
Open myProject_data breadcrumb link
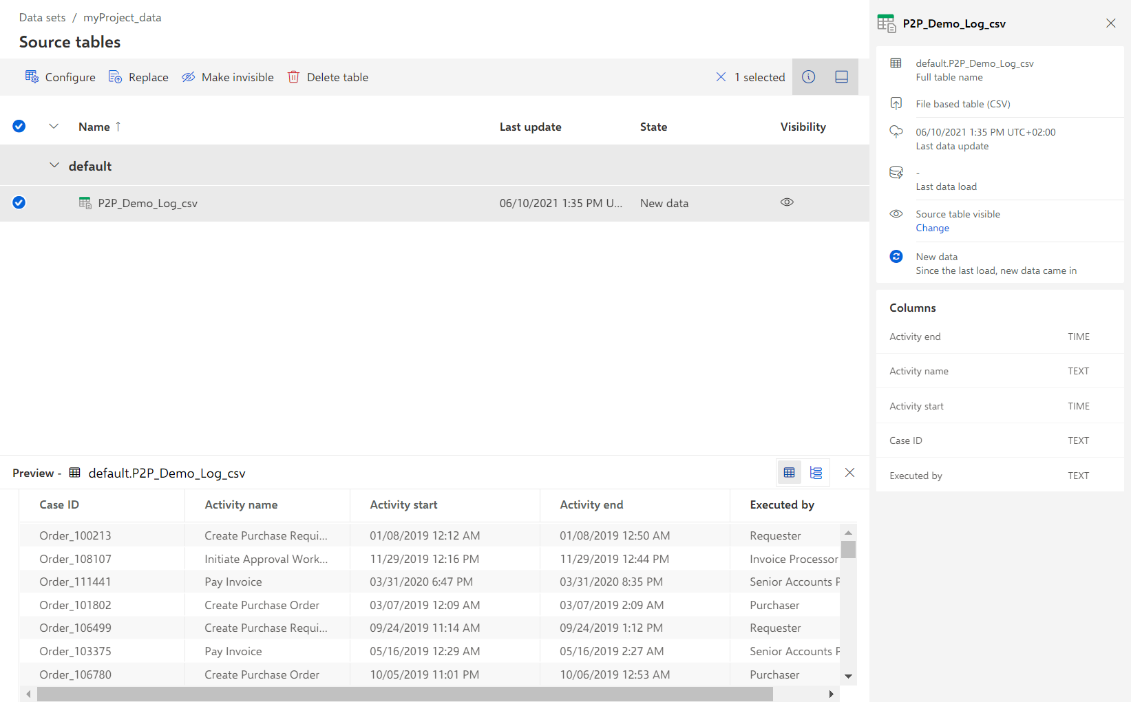pos(123,17)
